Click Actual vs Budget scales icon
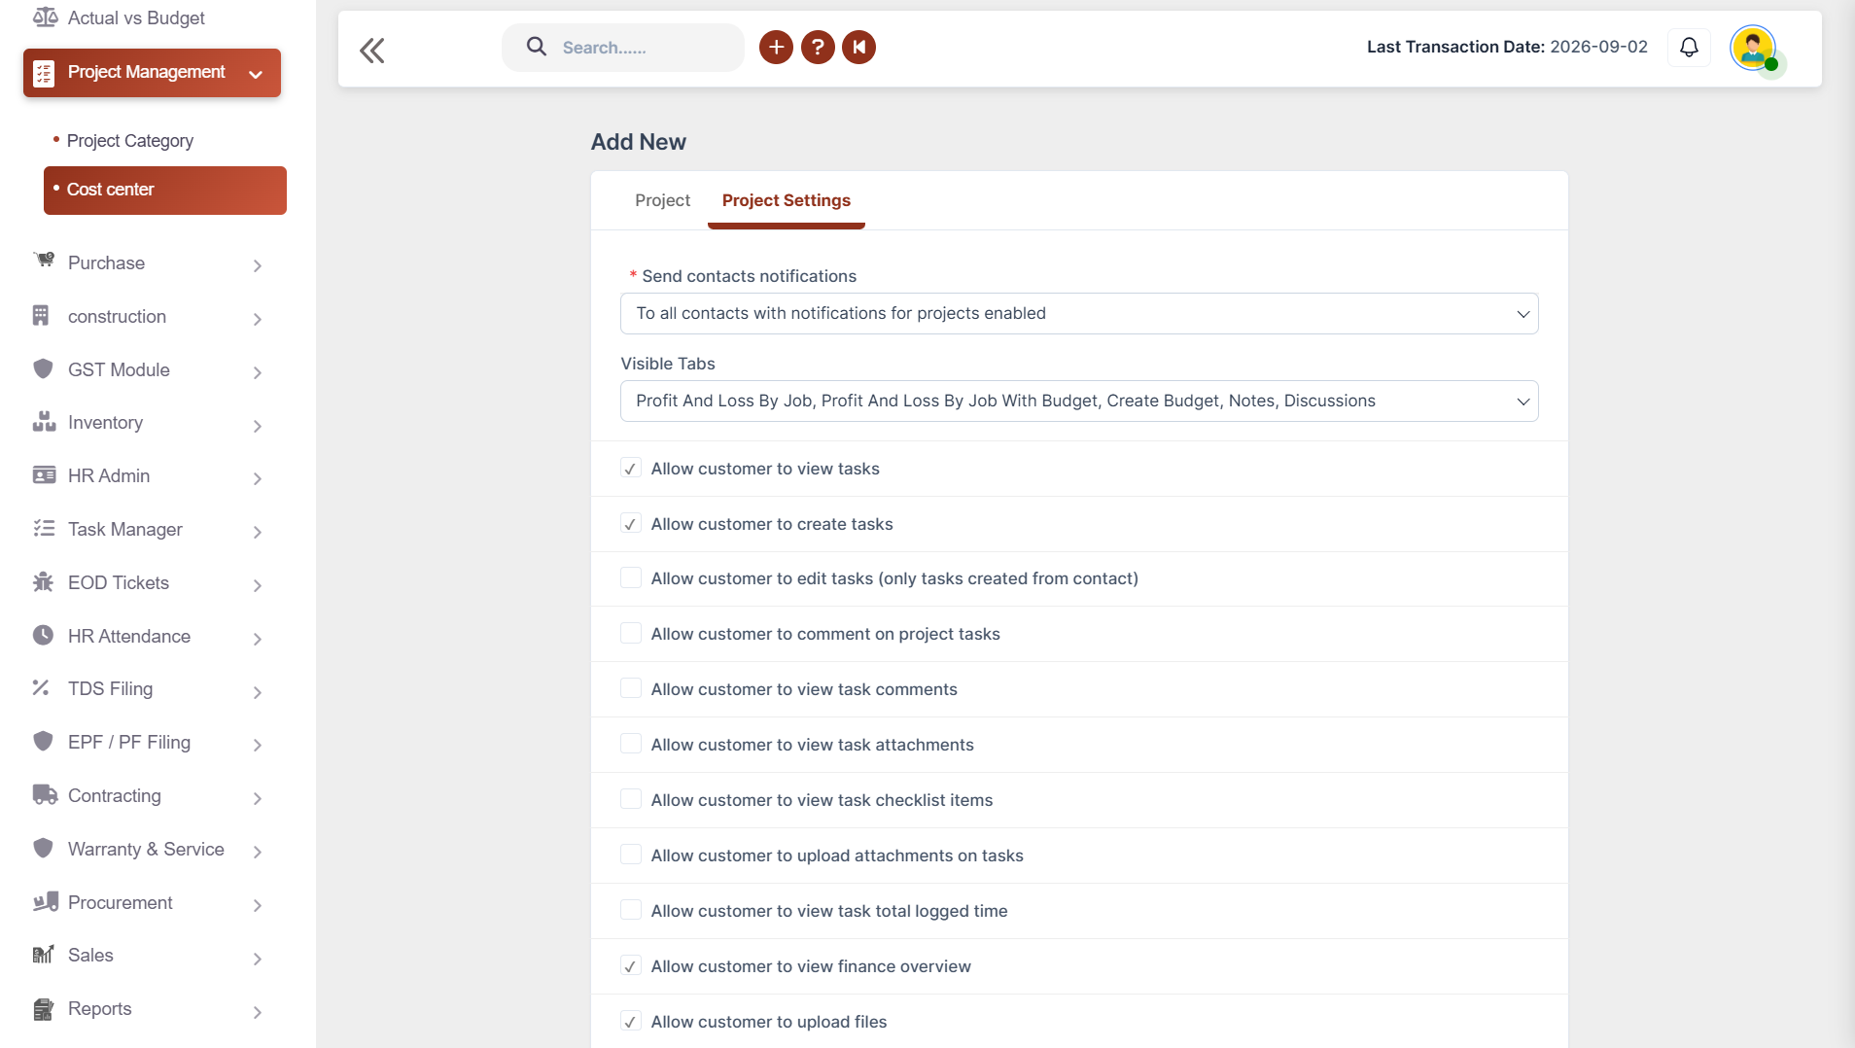 (x=45, y=17)
